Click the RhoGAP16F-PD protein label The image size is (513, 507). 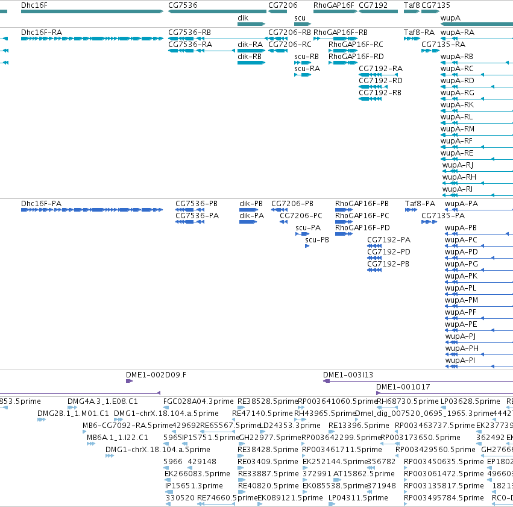(x=362, y=228)
